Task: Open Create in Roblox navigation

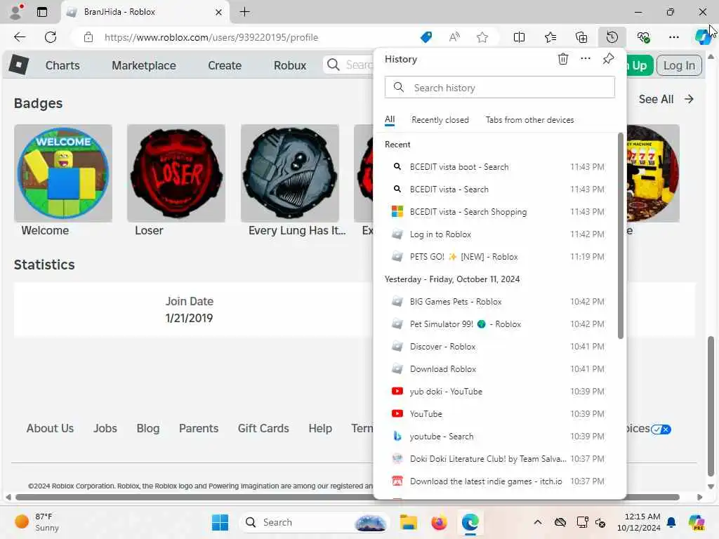Action: coord(225,65)
